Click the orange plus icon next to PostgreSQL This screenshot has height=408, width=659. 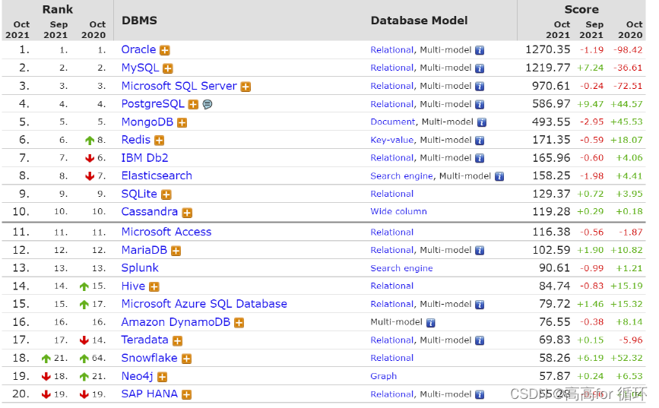pyautogui.click(x=193, y=105)
